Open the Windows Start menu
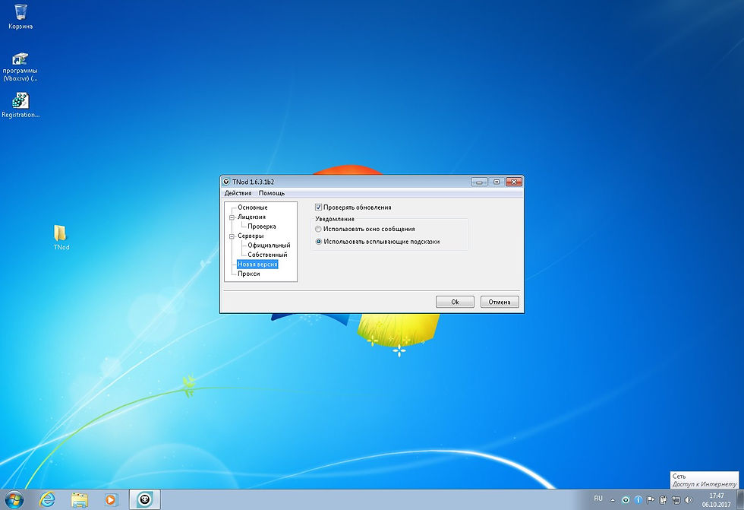Image resolution: width=744 pixels, height=510 pixels. (x=14, y=499)
